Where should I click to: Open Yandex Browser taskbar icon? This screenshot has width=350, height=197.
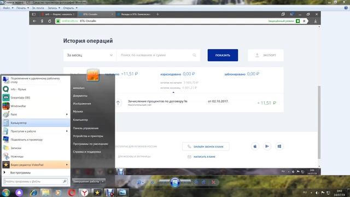point(84,193)
